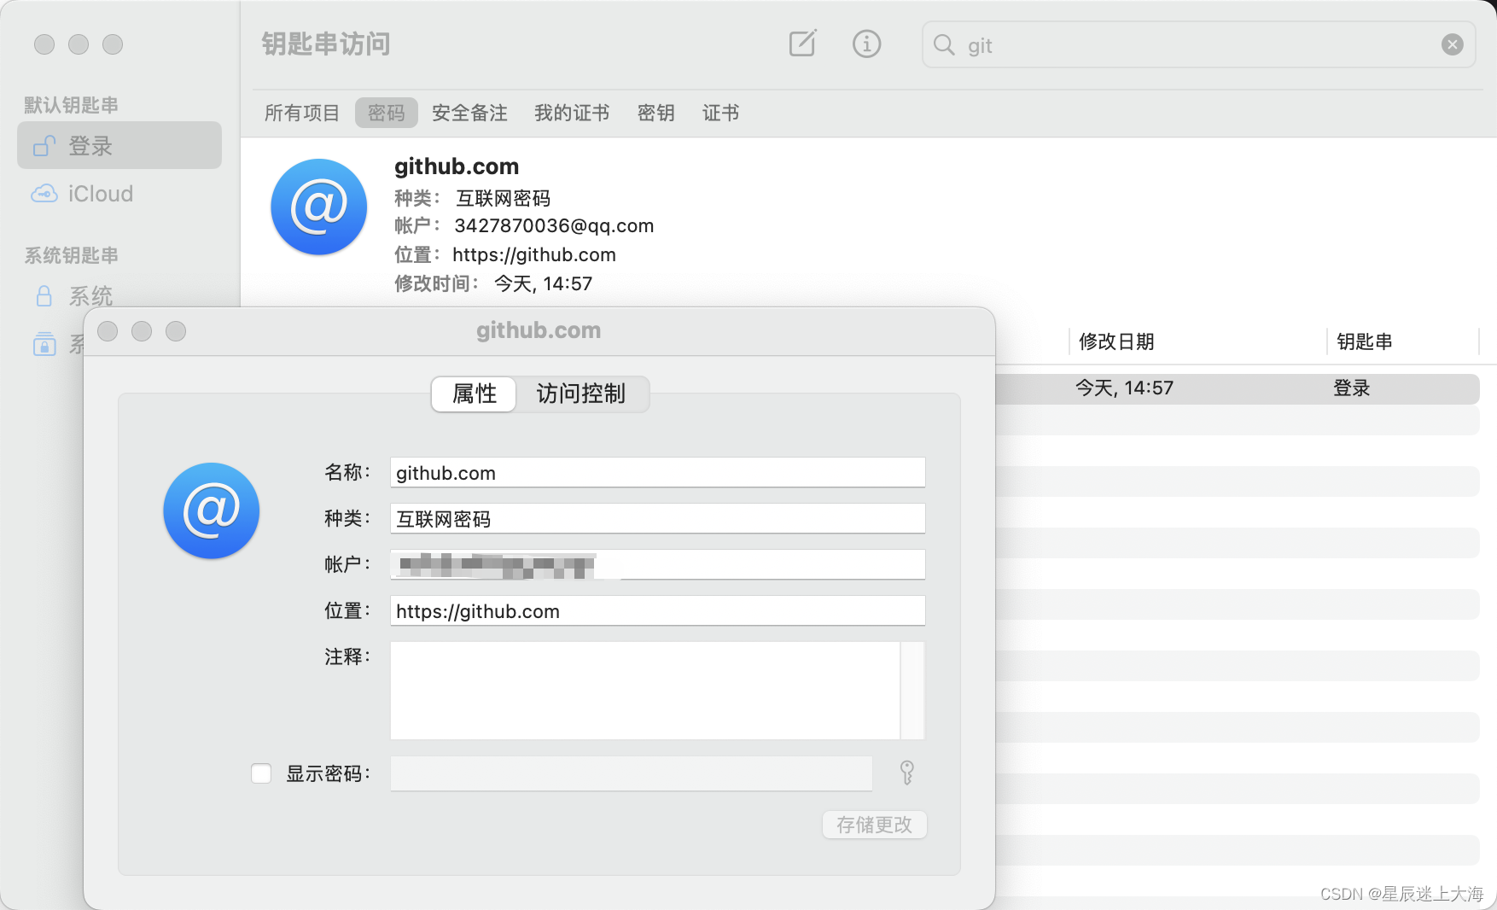Edit the 位置 field https://github.com
This screenshot has width=1497, height=910.
(657, 611)
